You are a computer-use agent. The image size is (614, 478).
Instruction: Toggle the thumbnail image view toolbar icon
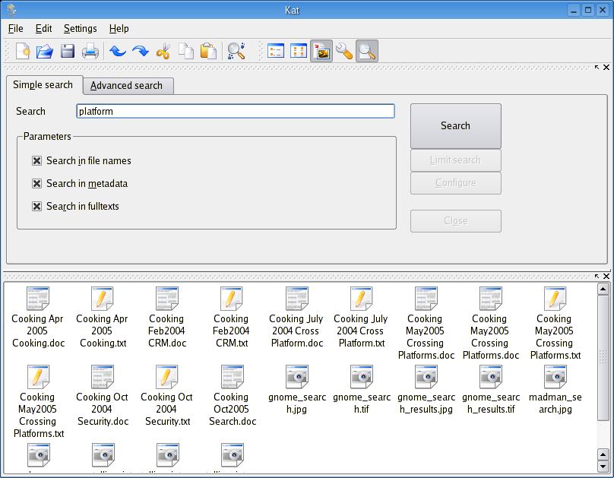[x=321, y=51]
